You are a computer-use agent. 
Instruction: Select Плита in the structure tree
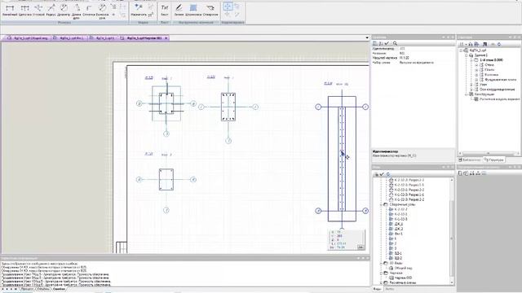489,70
